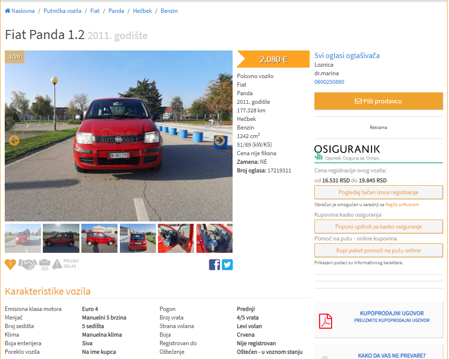This screenshot has width=449, height=359.
Task: Click the 2.080 € price tag
Action: pos(273,59)
